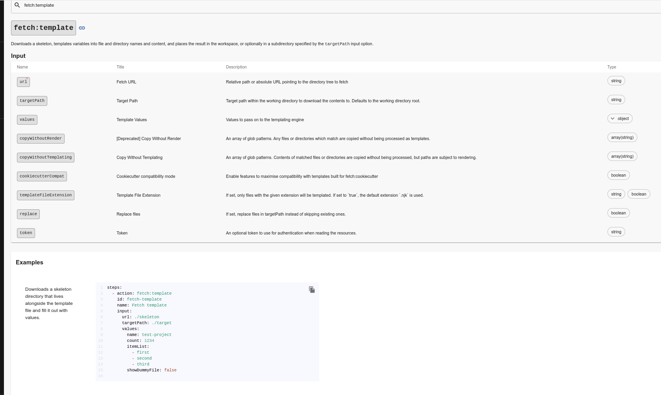Viewport: 661px width, 395px height.
Task: Click the string type chip in token row
Action: pyautogui.click(x=616, y=232)
